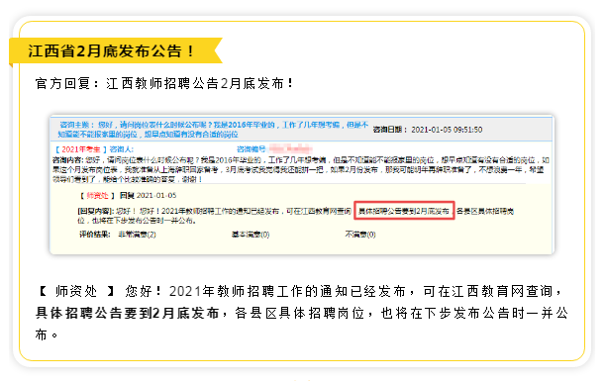Open the embedded consultation screenshot image
Screen dimensions: 605x381
(302, 185)
